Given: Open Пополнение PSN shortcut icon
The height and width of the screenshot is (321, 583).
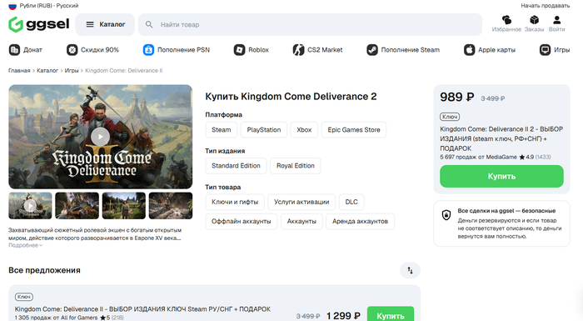Looking at the screenshot, I should coord(148,49).
